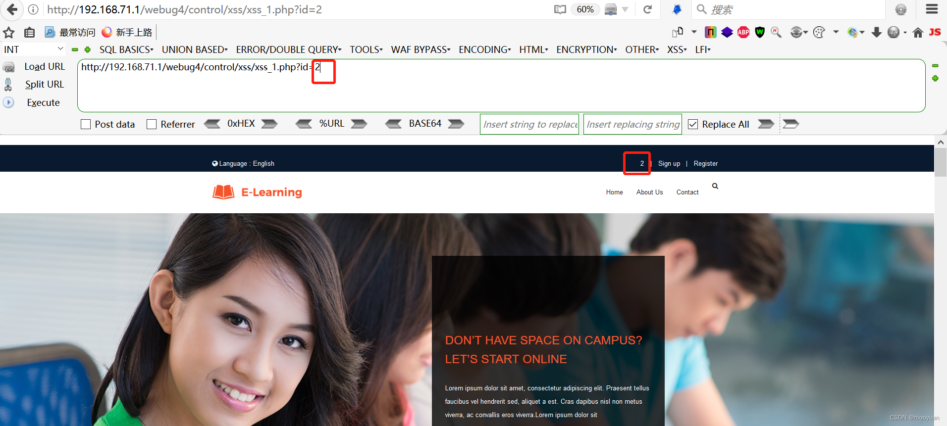Click the browser search box

(788, 9)
